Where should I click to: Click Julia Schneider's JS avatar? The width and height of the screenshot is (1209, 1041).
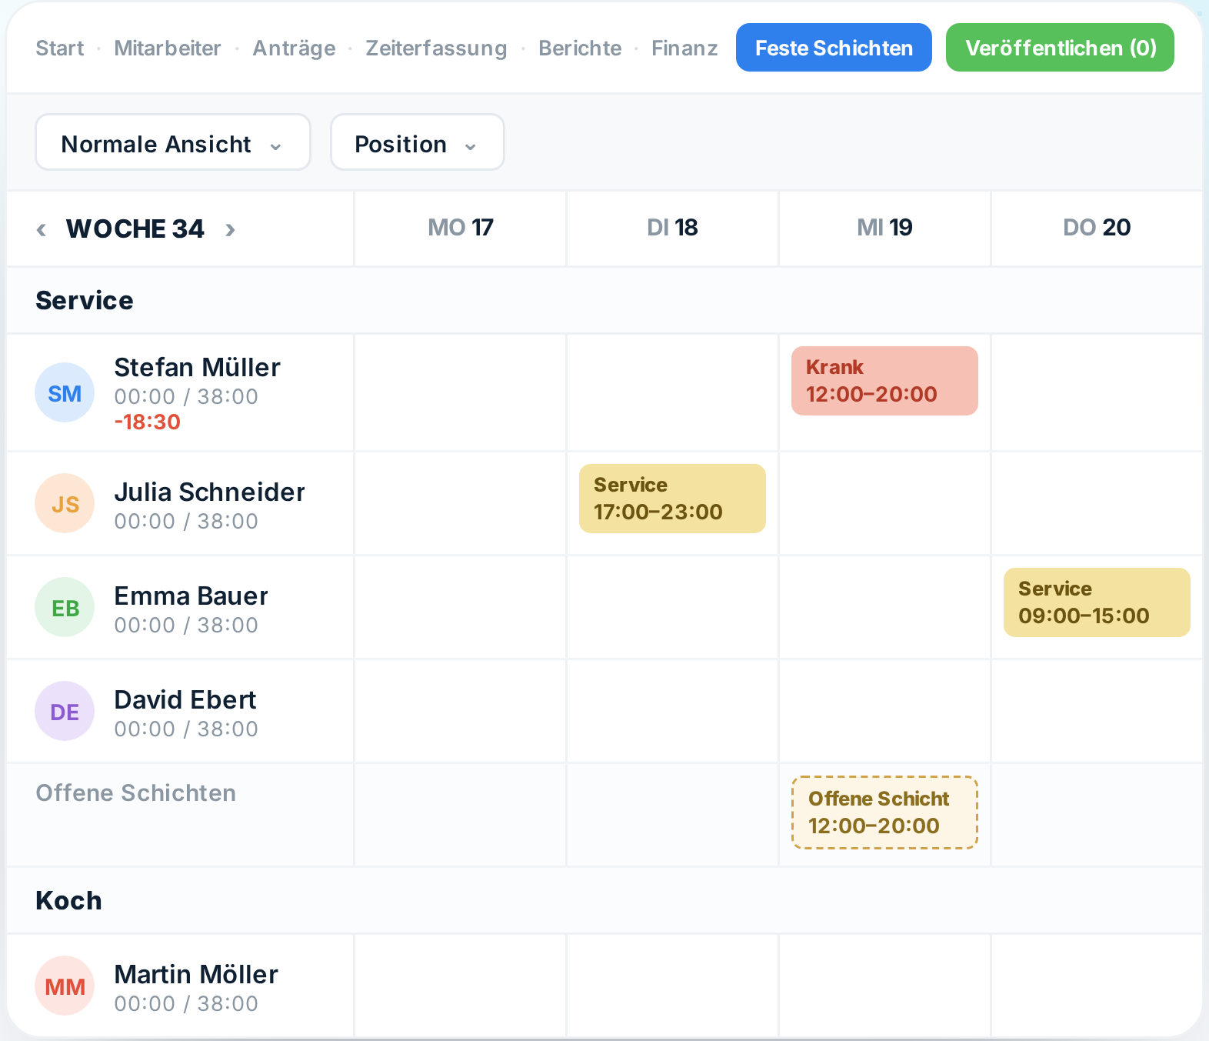click(65, 503)
